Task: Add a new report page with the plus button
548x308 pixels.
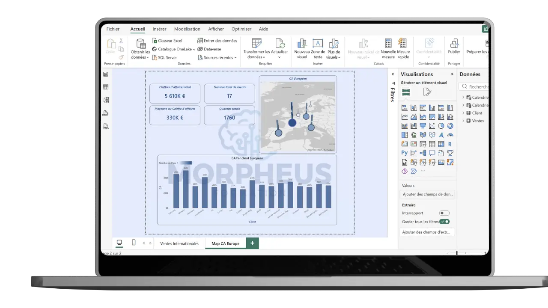Action: pos(252,243)
